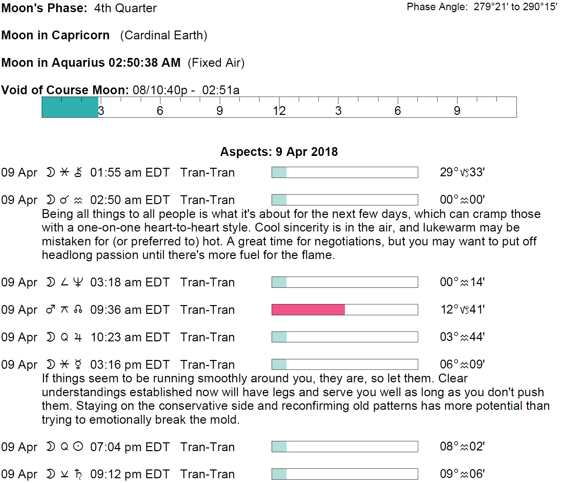Screen dimensions: 565x483
Task: Click the sextile symbol in the 01:55 am aspect
Action: click(64, 172)
